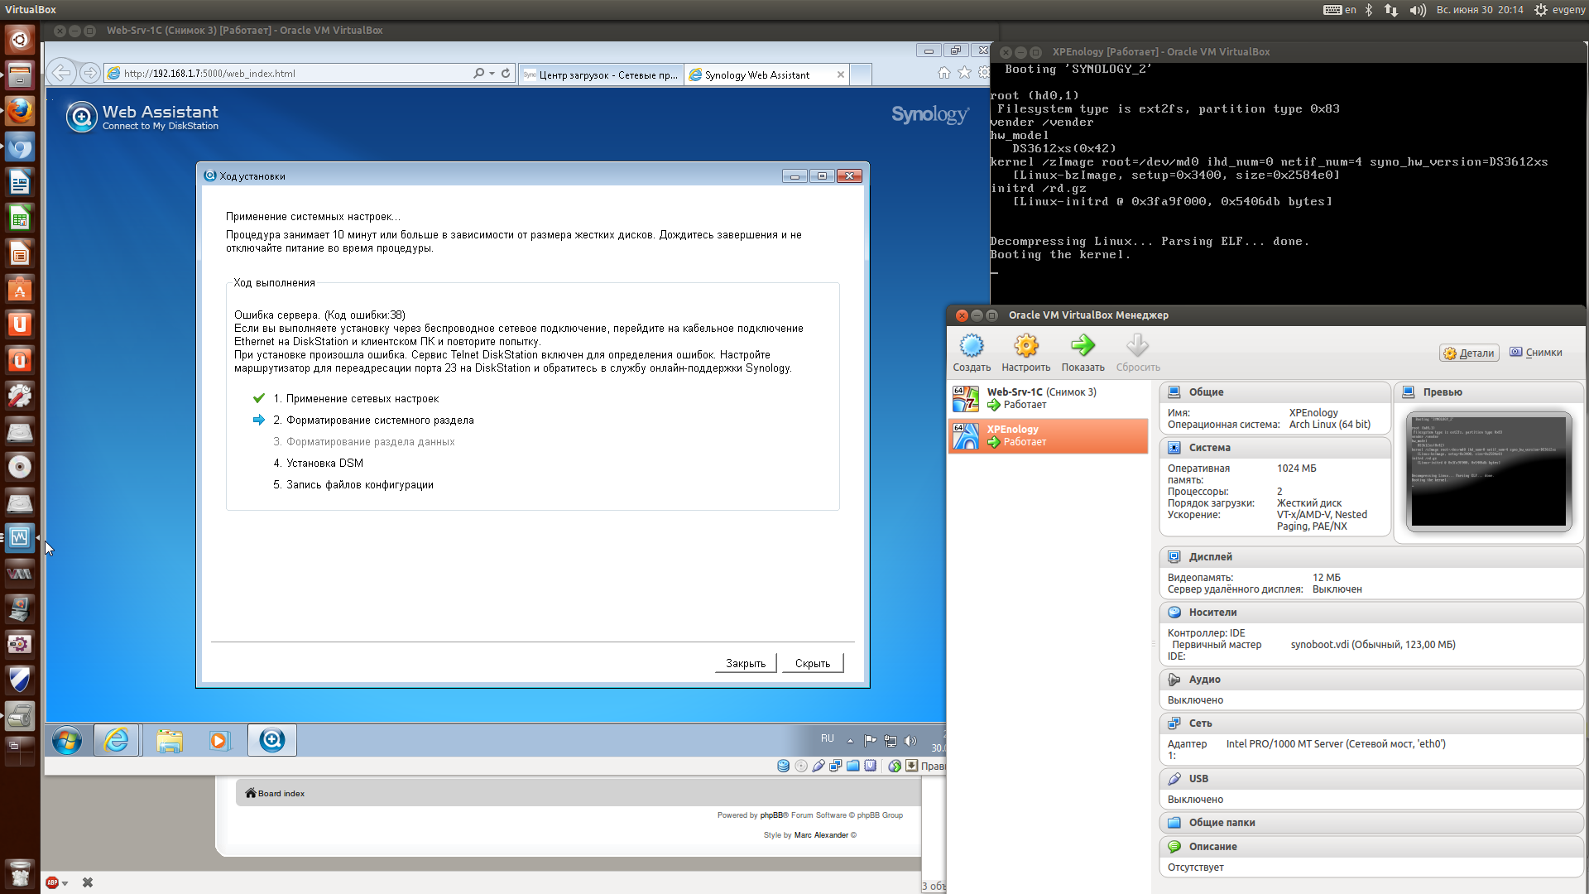Screen dimensions: 1589x894
Task: Open Ubuntu Software Center from the dock
Action: click(20, 289)
